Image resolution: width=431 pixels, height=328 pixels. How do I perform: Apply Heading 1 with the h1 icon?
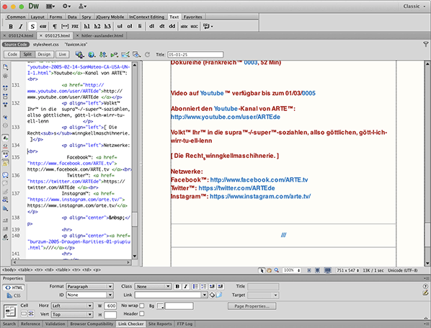click(87, 27)
